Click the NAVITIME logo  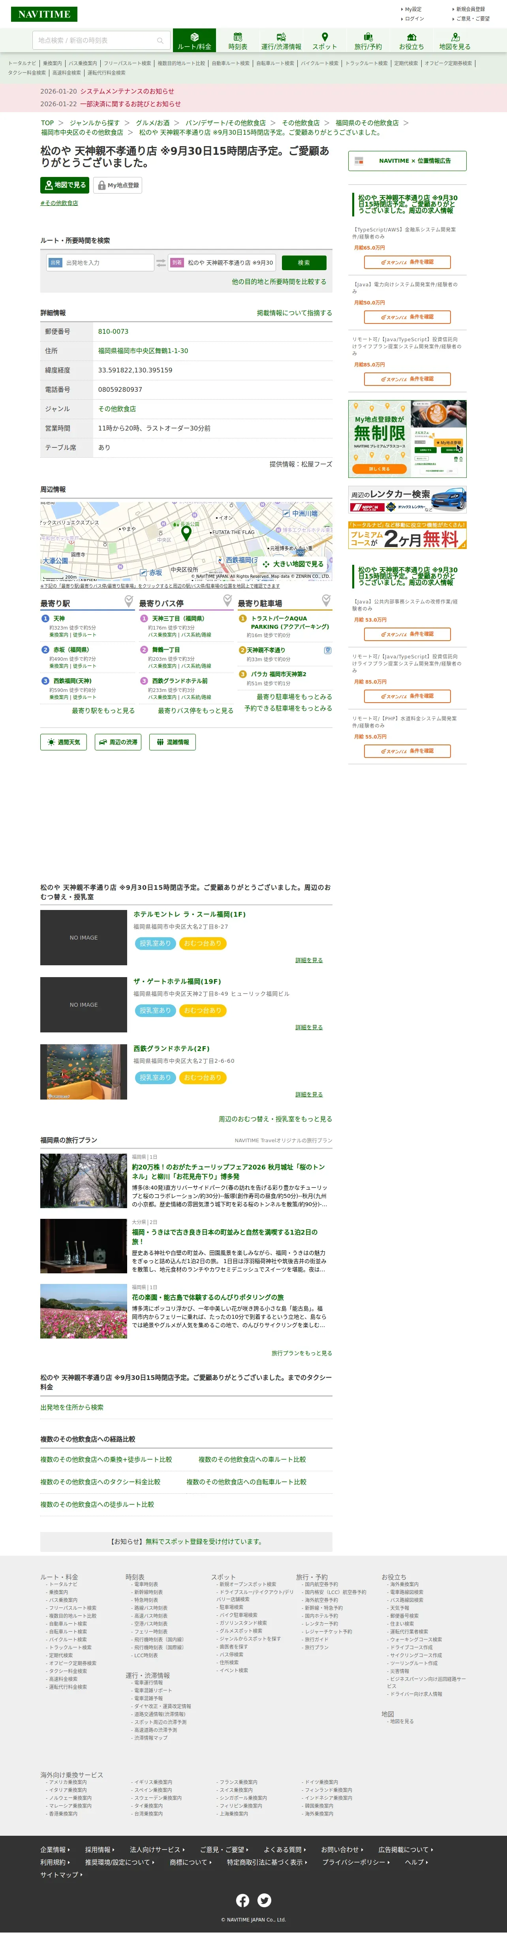tap(44, 14)
